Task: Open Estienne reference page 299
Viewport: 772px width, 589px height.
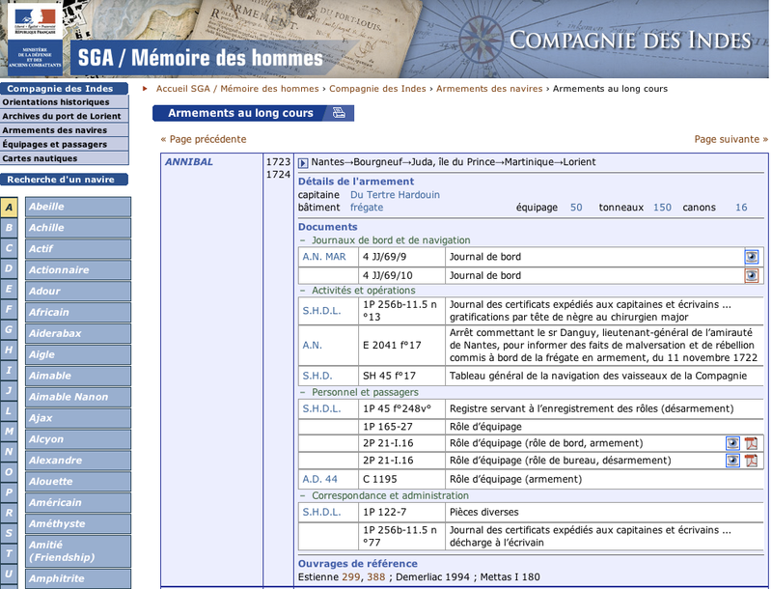Action: pyautogui.click(x=351, y=577)
